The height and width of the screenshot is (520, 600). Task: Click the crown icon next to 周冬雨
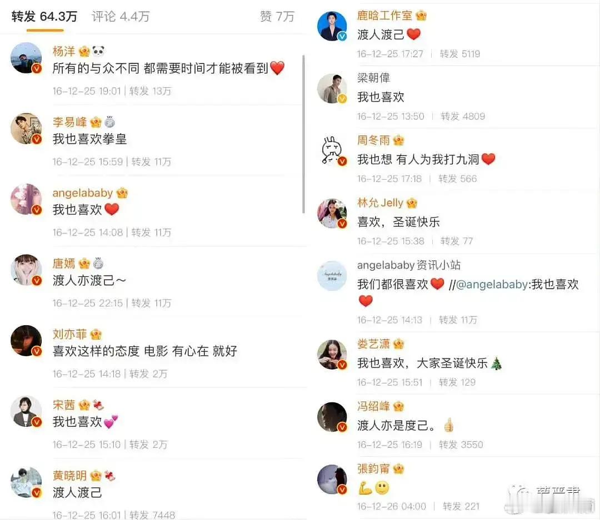[x=399, y=140]
